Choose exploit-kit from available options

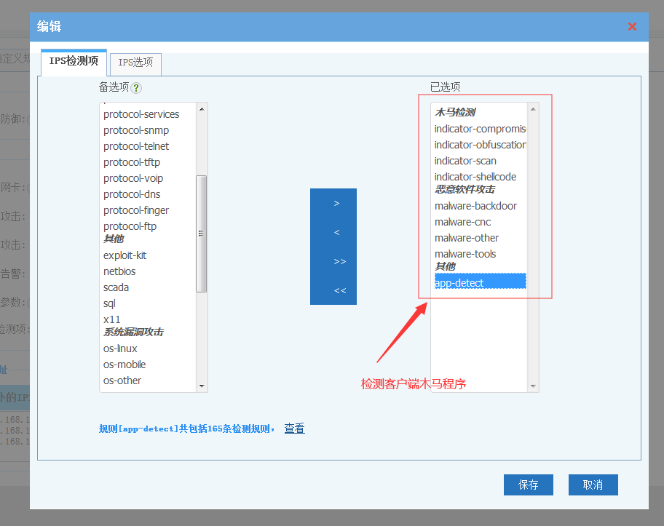pos(125,255)
